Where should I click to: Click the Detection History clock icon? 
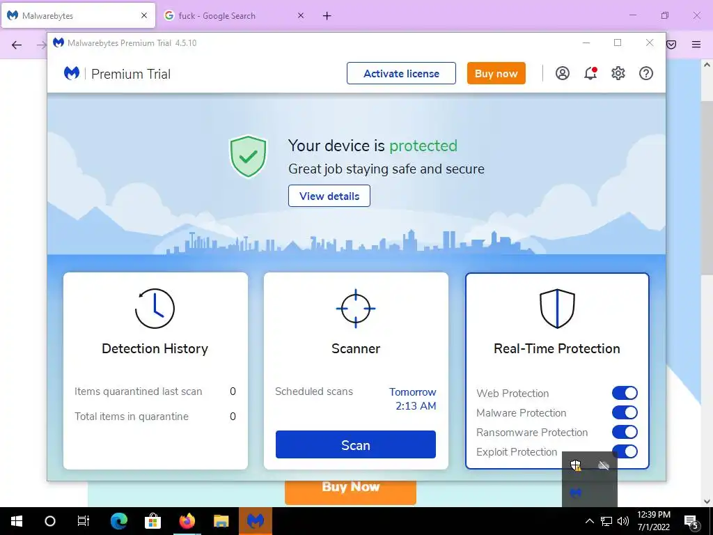(155, 309)
